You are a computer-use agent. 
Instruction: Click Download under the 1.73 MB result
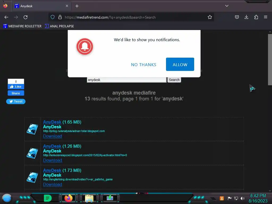pyautogui.click(x=53, y=184)
